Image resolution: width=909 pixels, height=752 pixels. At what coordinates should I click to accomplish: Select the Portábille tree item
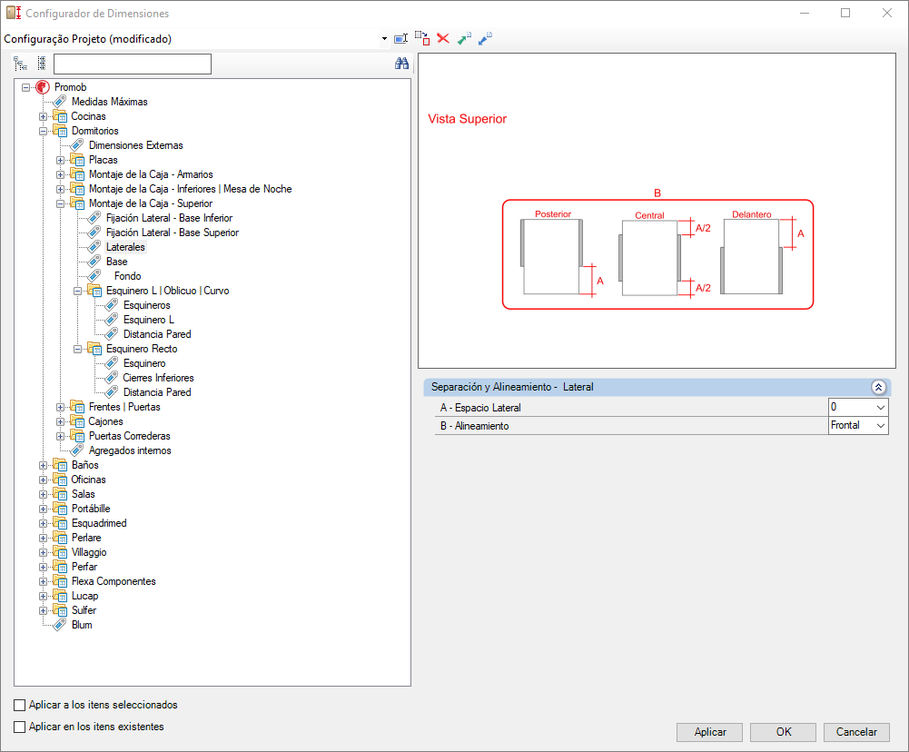point(91,509)
